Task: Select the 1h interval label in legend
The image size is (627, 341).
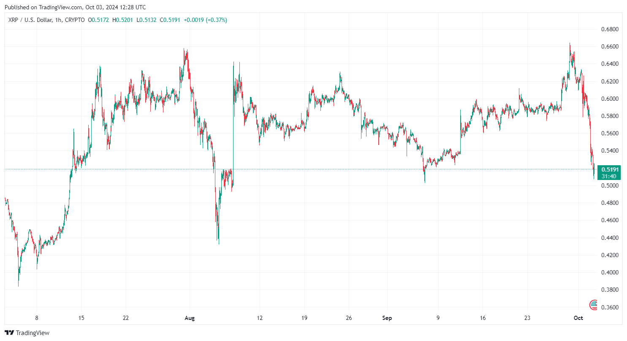Action: click(x=58, y=20)
